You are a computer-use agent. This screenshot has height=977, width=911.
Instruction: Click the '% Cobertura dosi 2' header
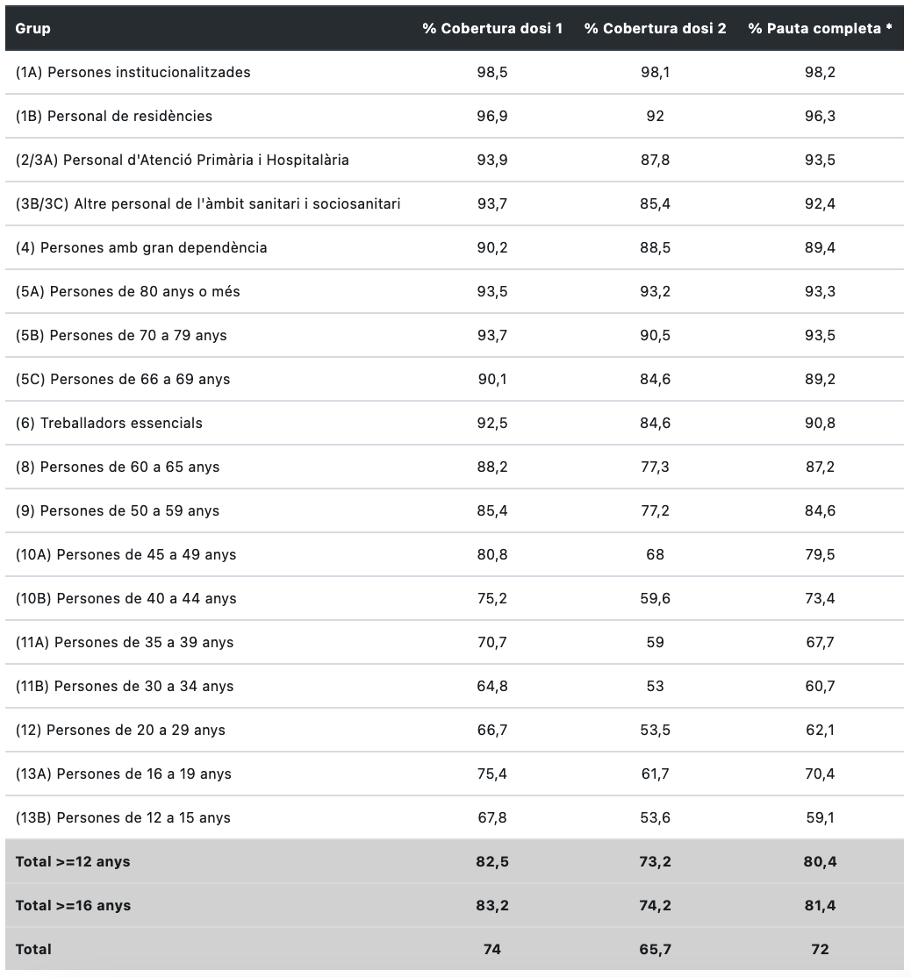655,29
